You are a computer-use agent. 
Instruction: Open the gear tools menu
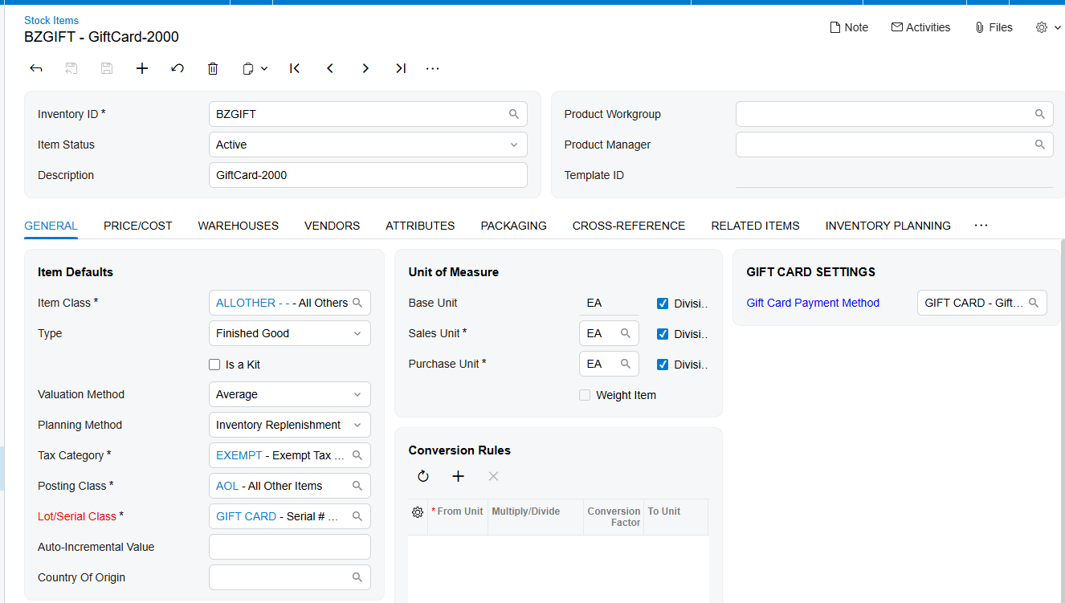coord(1048,27)
